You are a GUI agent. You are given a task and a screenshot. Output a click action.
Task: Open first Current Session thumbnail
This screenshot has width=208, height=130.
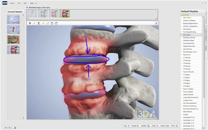click(x=13, y=20)
